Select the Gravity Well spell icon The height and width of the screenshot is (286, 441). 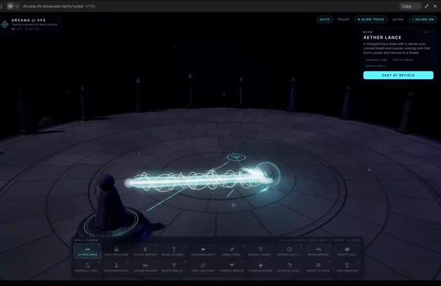[x=347, y=251]
